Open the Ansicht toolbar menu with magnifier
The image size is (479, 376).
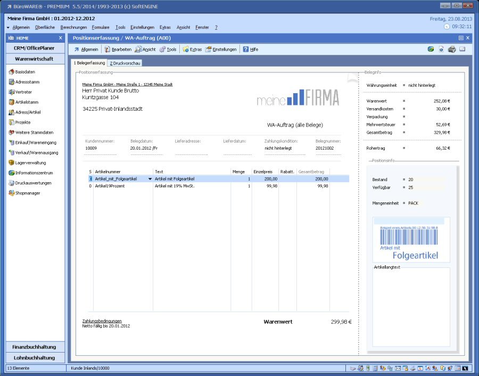(x=145, y=49)
